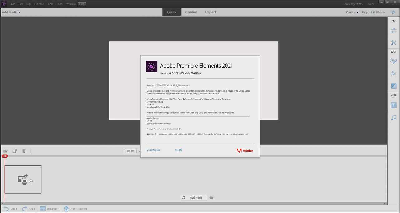The image size is (400, 213).
Task: Open the Tools wrench panel icon
Action: tap(393, 43)
